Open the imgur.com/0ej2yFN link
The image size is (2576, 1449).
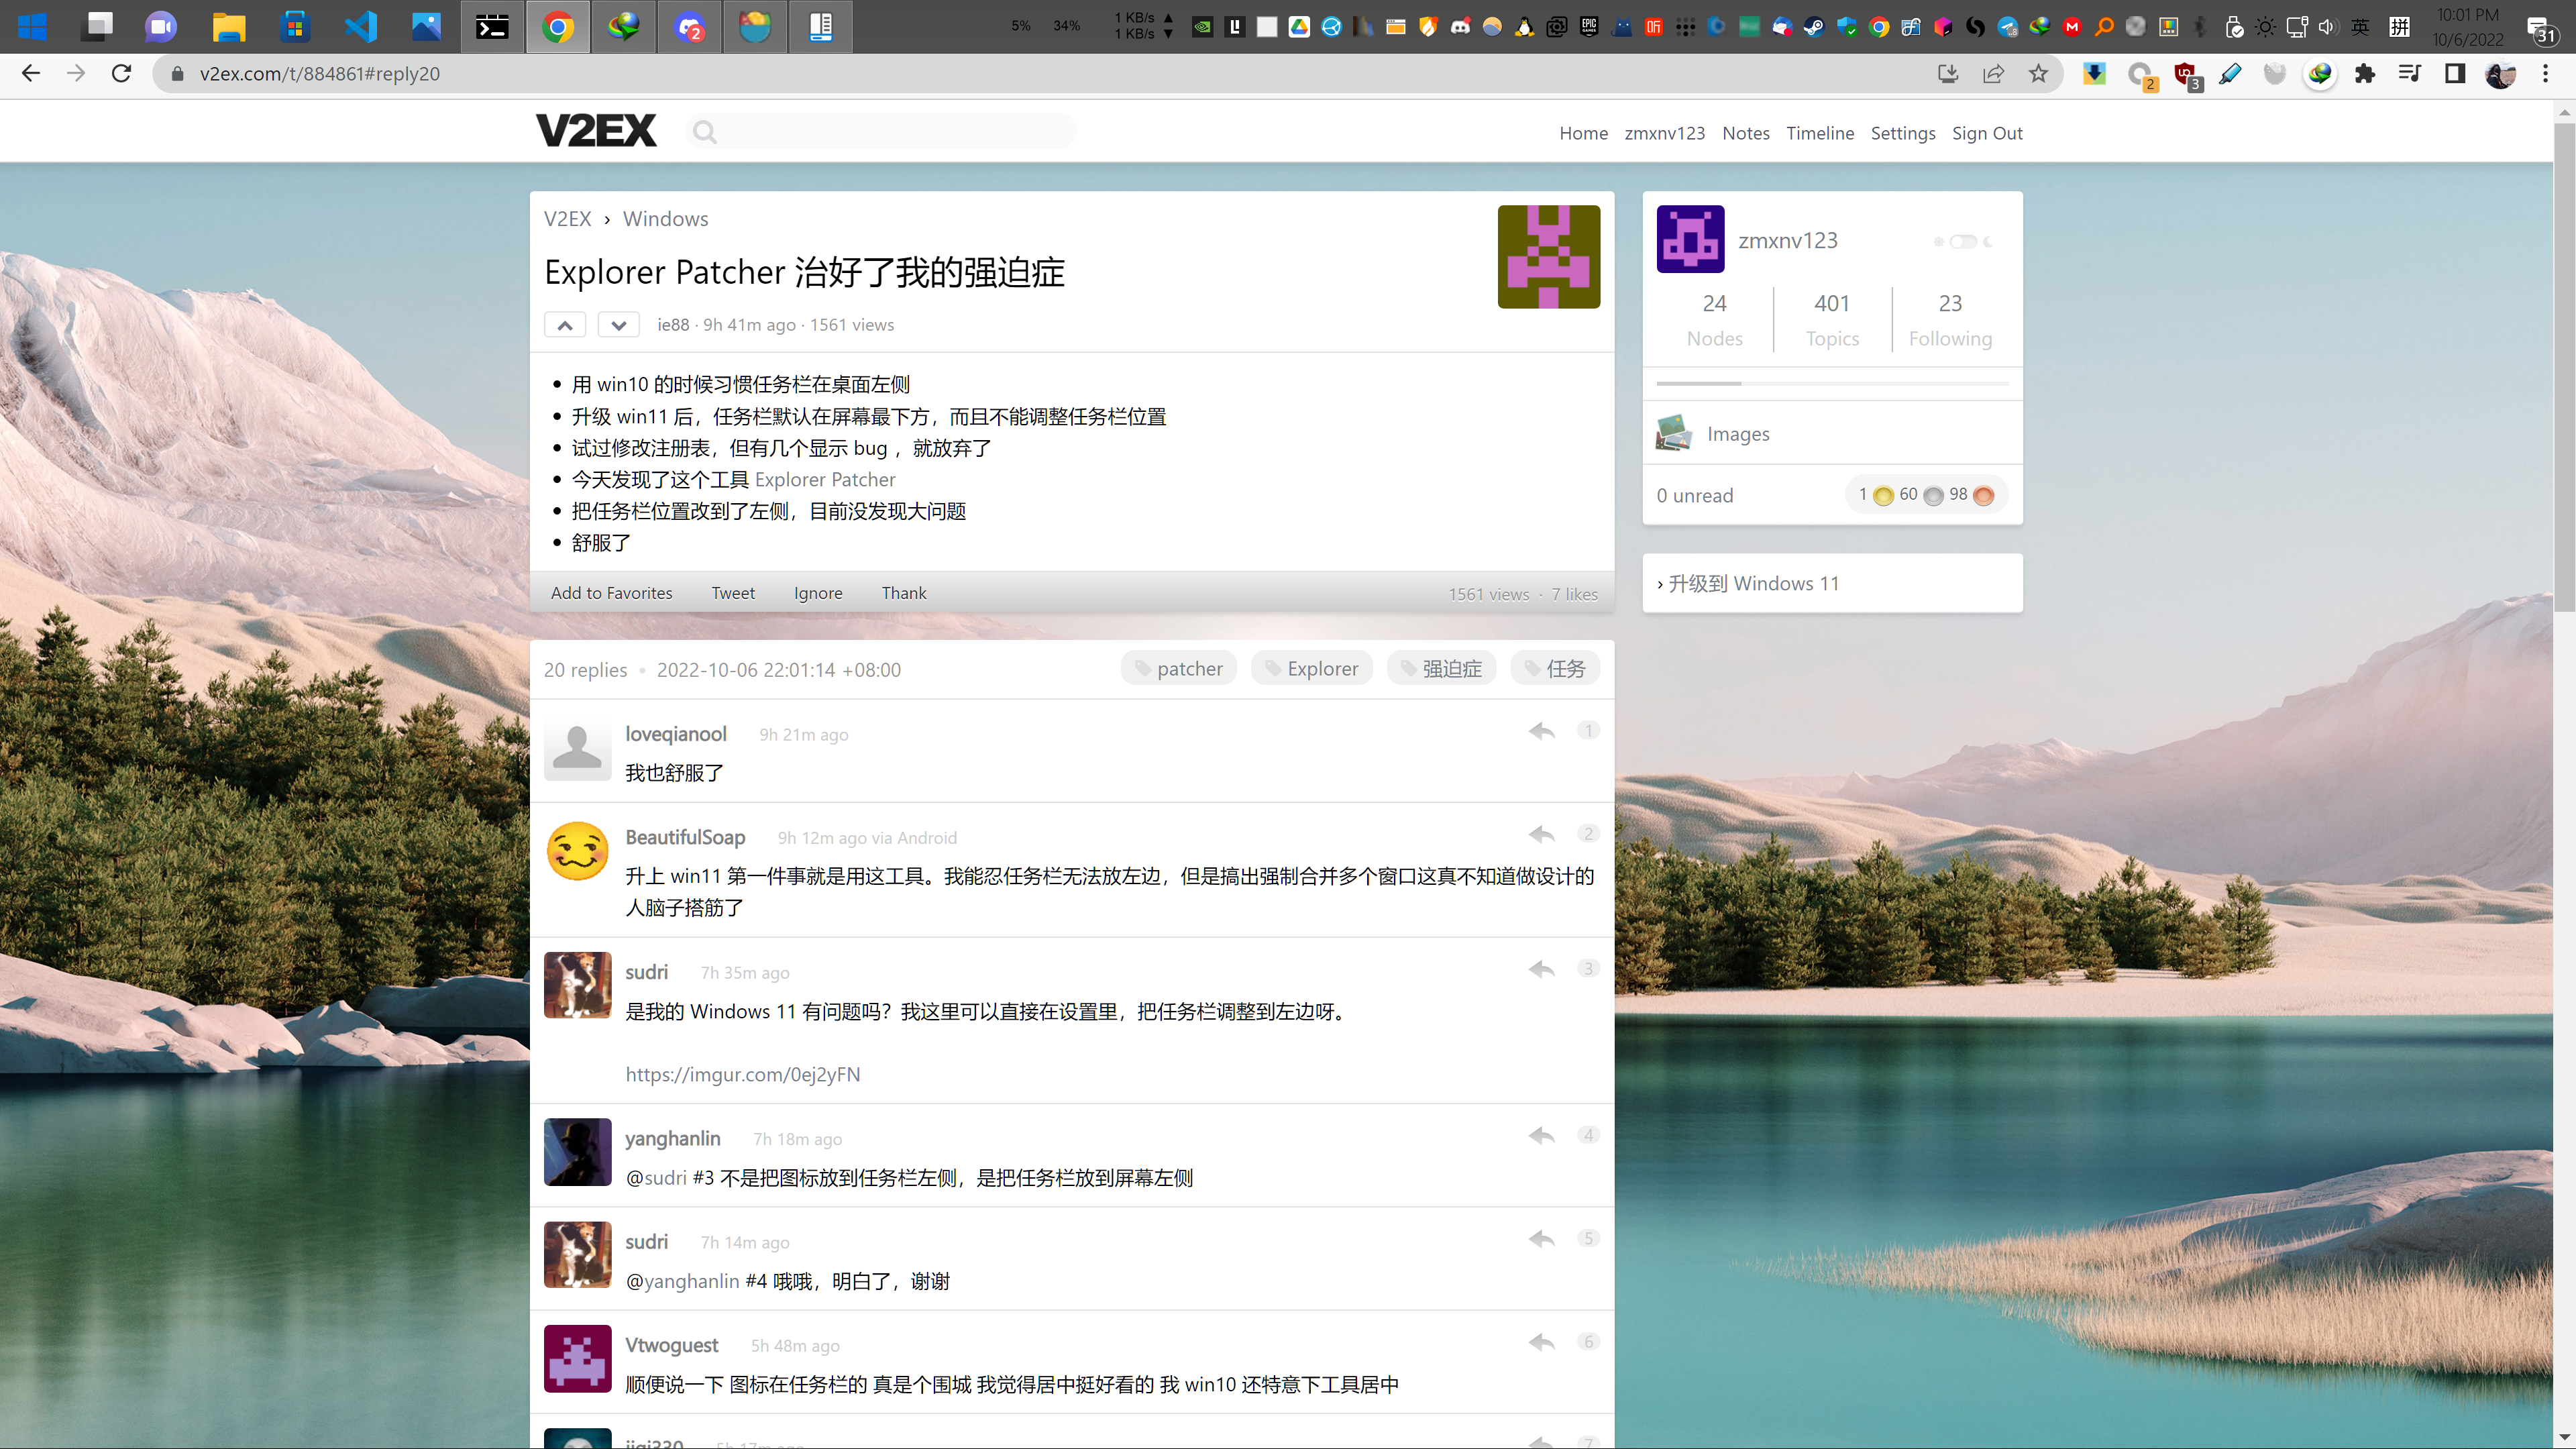(x=742, y=1074)
